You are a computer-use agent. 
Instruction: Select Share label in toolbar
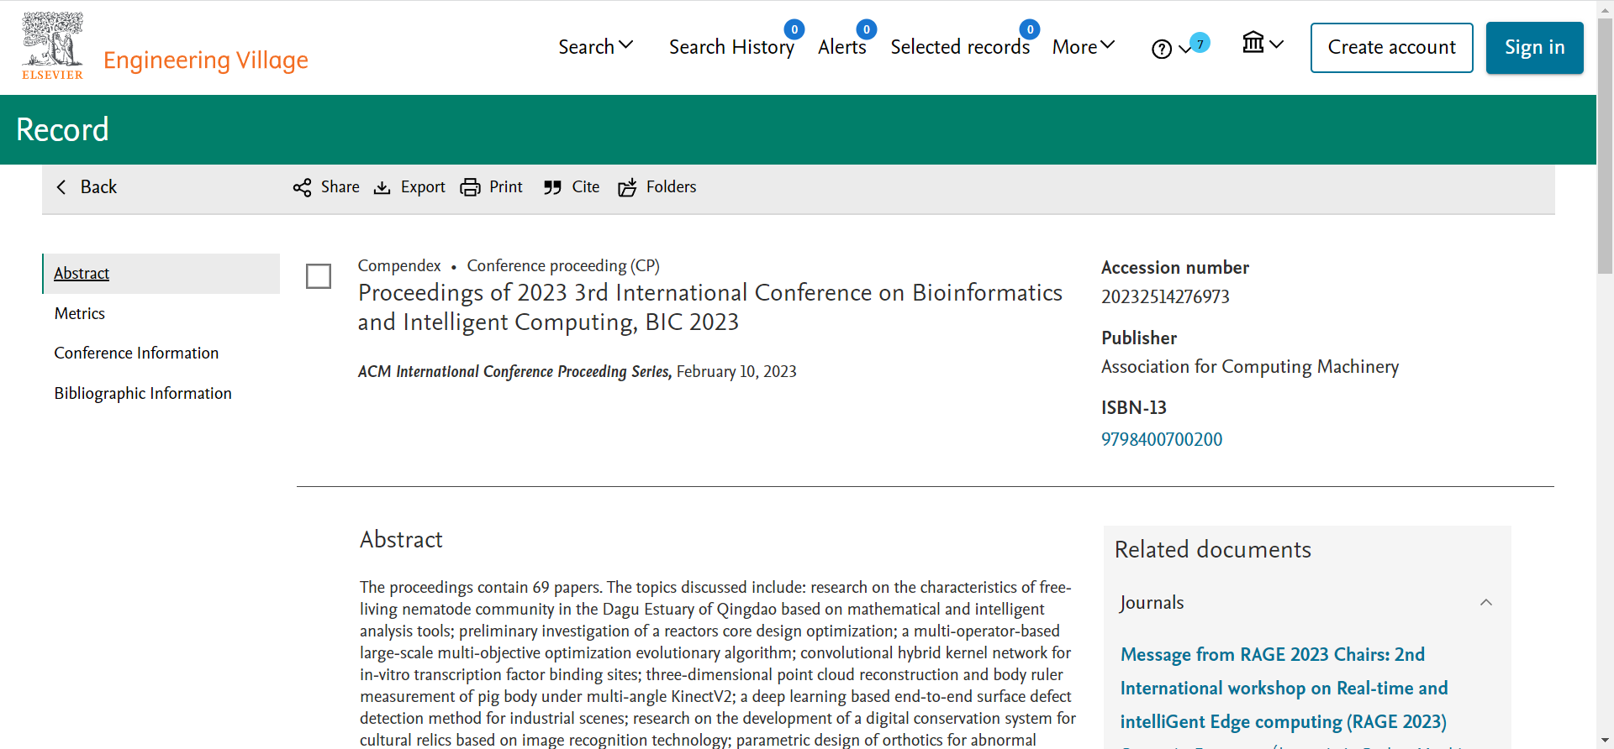click(x=340, y=187)
